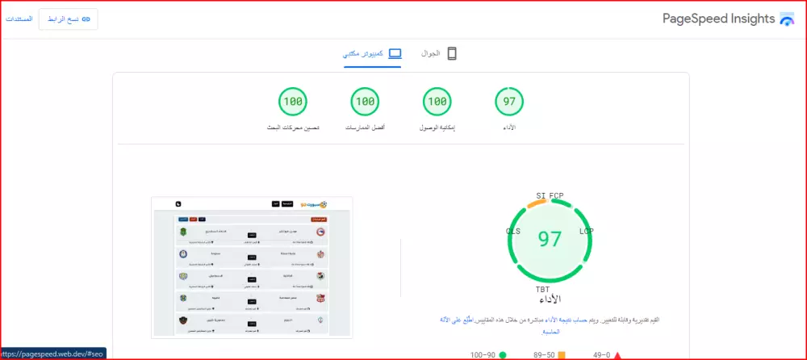
Task: Click the FCP label on the gauge
Action: 556,195
